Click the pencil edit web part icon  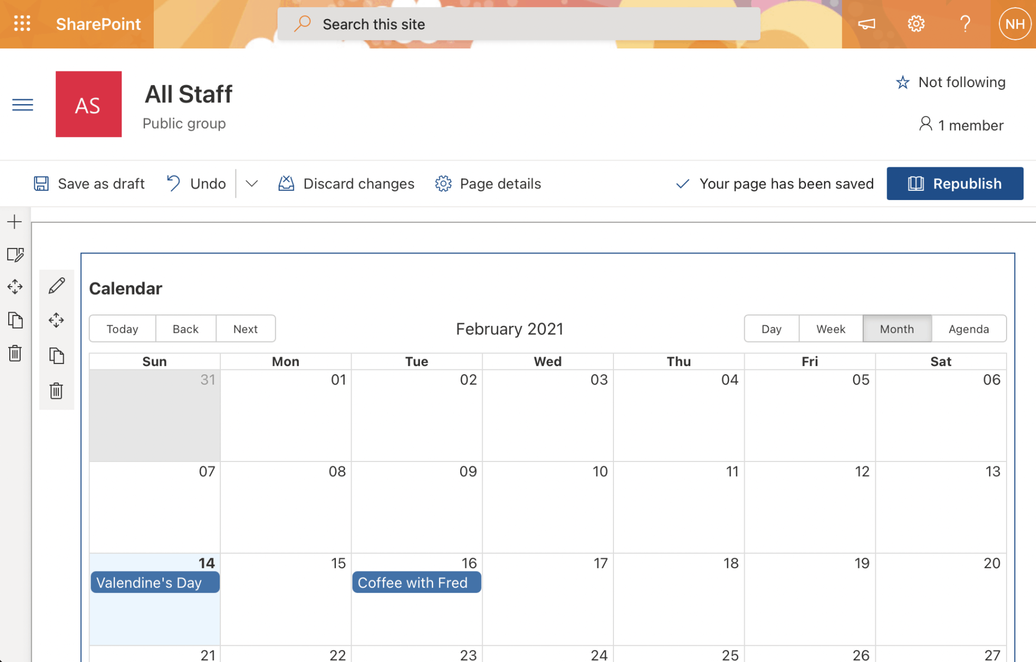[57, 286]
